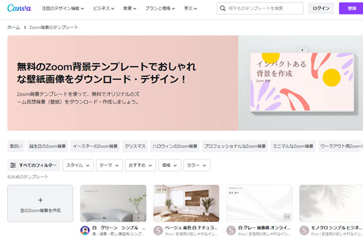Select the ミニマルなZoom背景 tag
Viewport: 363px width, 242px height.
point(293,146)
